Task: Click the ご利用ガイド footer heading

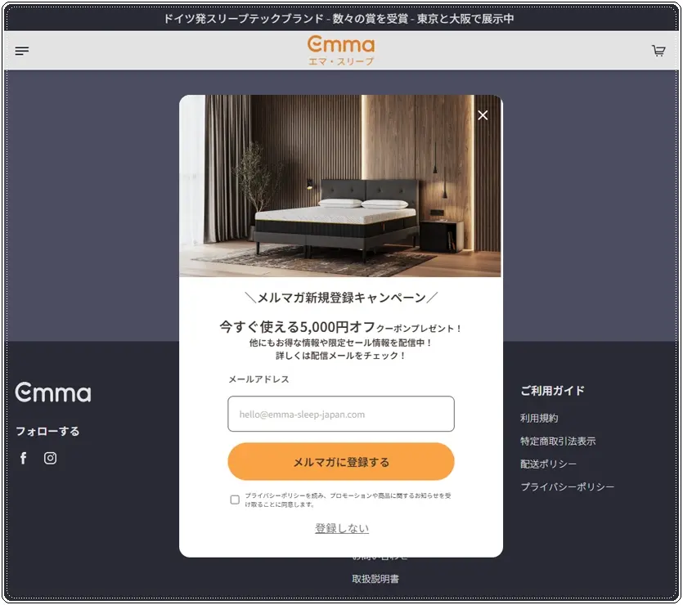Action: (552, 391)
